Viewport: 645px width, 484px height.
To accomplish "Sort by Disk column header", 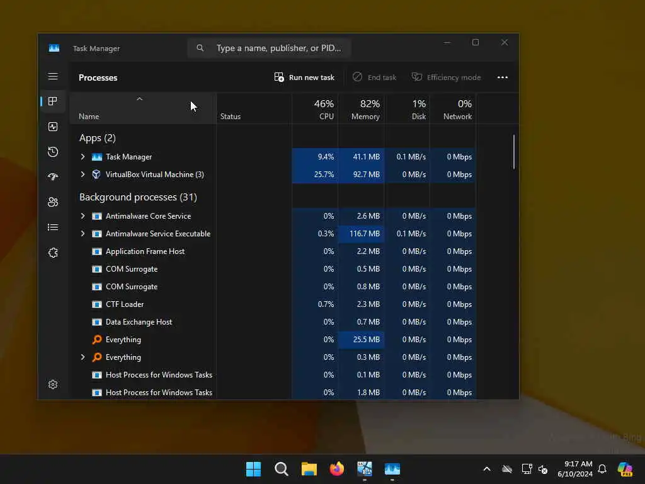I will point(408,108).
